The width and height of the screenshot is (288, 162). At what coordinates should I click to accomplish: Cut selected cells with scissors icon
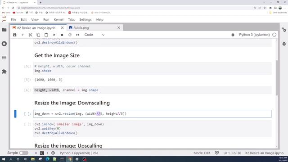(x=31, y=35)
